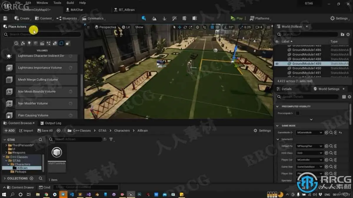Viewport: 353px width, 198px height.
Task: Click the visibility column header eye icon
Action: point(277,42)
